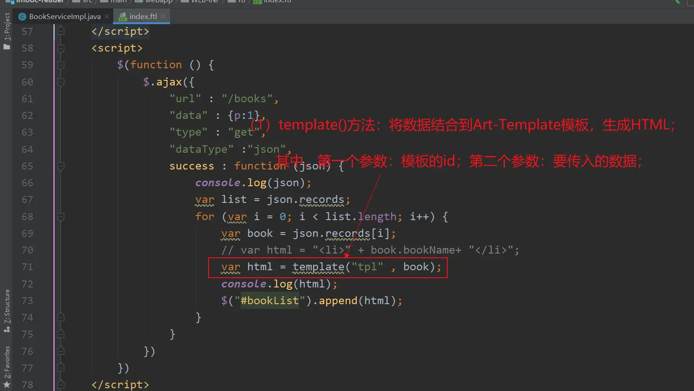Close the BookServiceImpl.java tab

coord(107,16)
